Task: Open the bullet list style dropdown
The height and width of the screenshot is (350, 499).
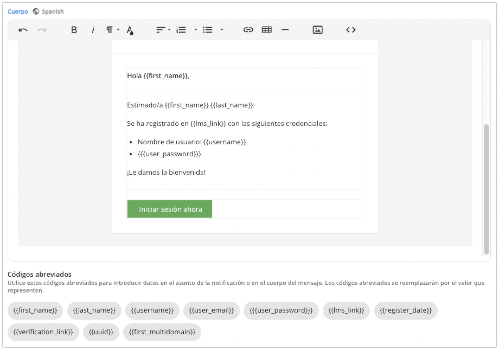Action: (222, 30)
